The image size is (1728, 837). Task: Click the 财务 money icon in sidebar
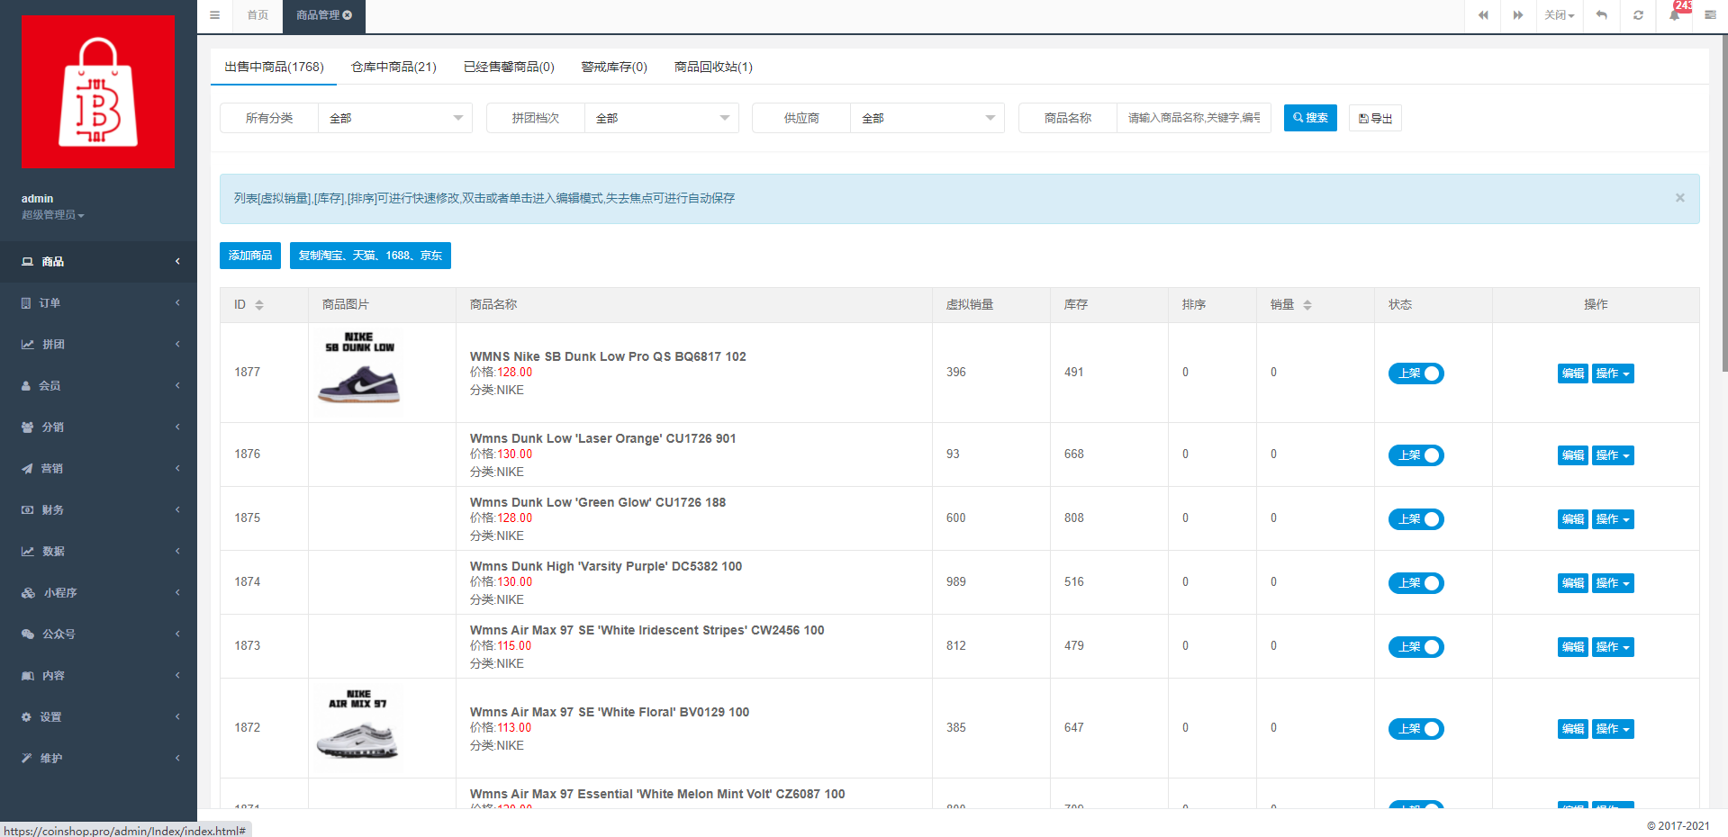pos(28,510)
